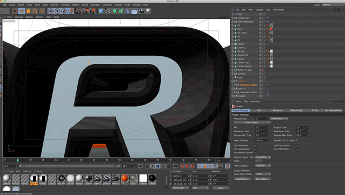Switch to the Dynamics tab

[277, 110]
